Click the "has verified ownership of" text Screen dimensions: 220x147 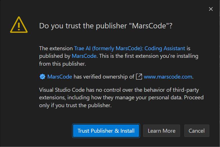point(104,77)
